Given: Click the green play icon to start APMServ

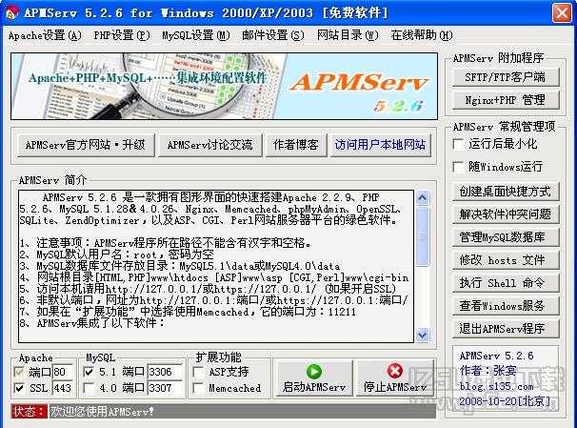Looking at the screenshot, I should tap(314, 371).
